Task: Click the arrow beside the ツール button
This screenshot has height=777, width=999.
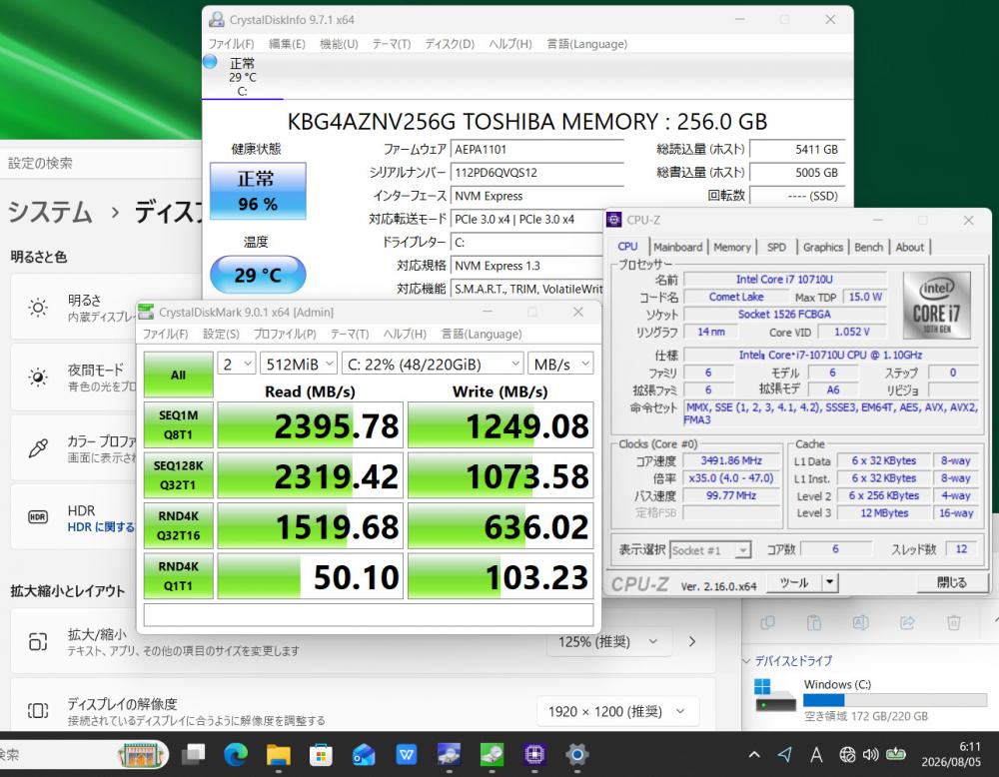Action: coord(829,582)
